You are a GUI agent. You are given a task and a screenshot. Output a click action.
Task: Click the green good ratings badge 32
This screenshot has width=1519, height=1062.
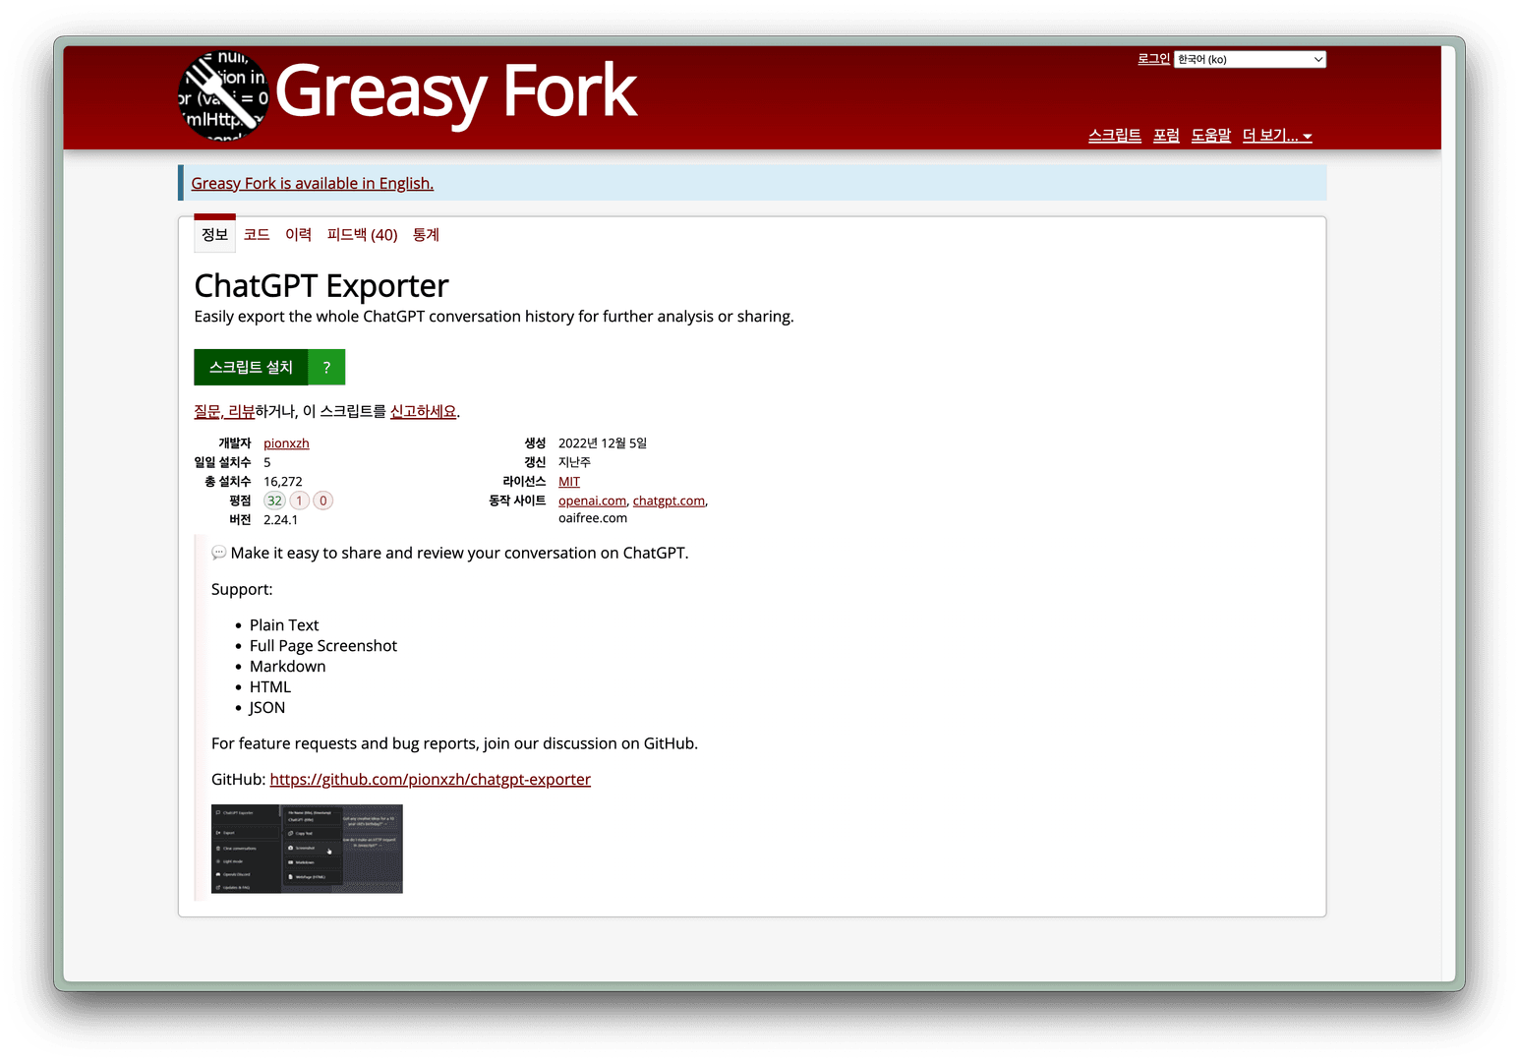point(274,501)
